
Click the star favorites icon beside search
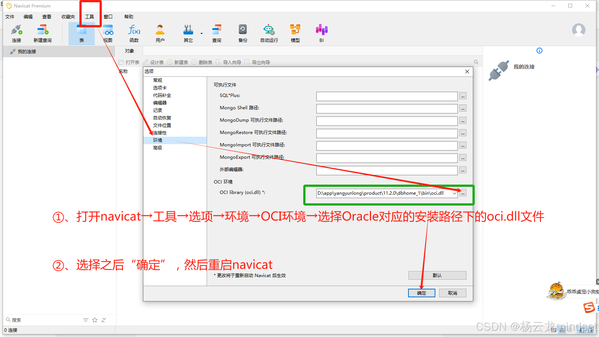pos(95,320)
